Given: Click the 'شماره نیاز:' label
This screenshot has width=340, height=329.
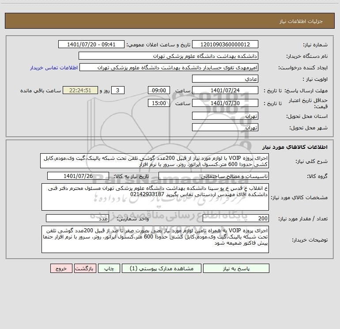Looking at the screenshot, I should point(315,45).
